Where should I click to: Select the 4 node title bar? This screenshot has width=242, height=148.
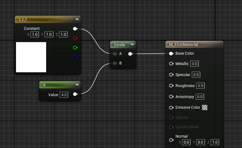click(x=60, y=85)
